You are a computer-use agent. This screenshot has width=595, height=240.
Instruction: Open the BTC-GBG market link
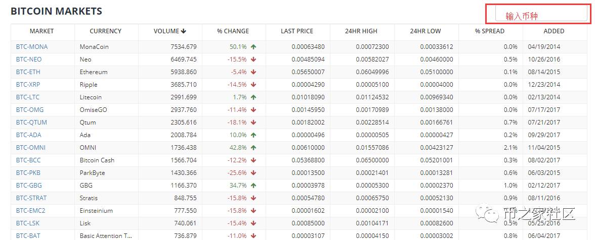(x=29, y=185)
